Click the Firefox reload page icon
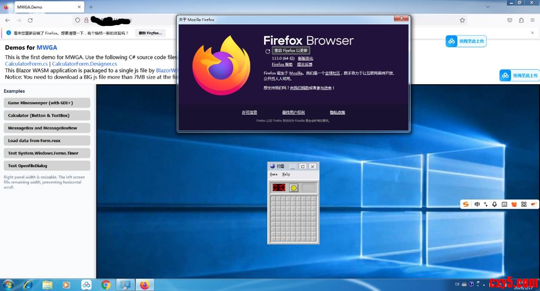This screenshot has height=291, width=540. tap(30, 20)
